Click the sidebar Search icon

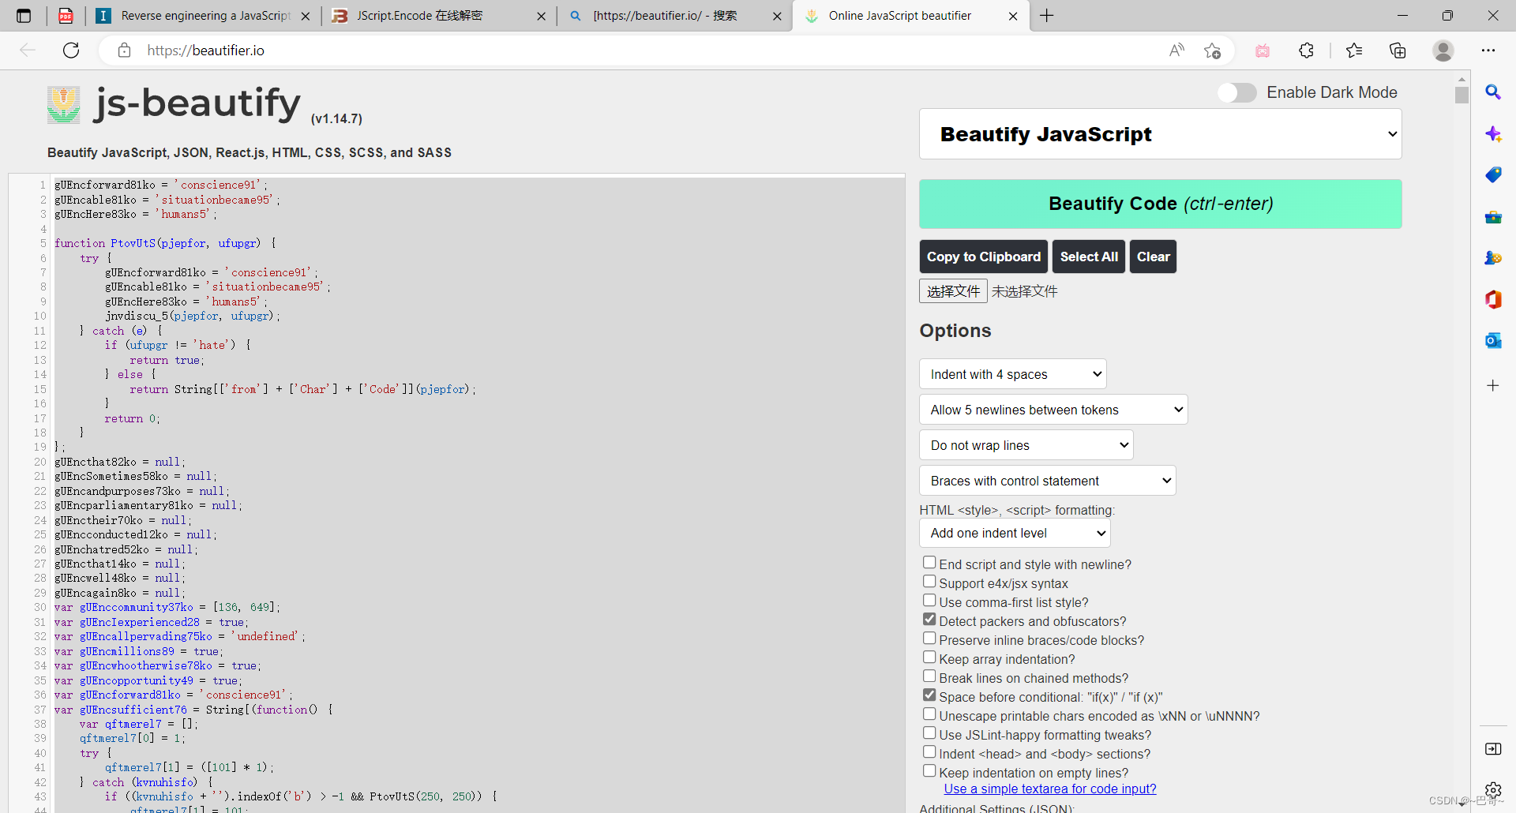click(1493, 92)
